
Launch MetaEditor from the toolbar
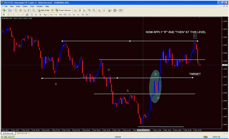(x=52, y=10)
